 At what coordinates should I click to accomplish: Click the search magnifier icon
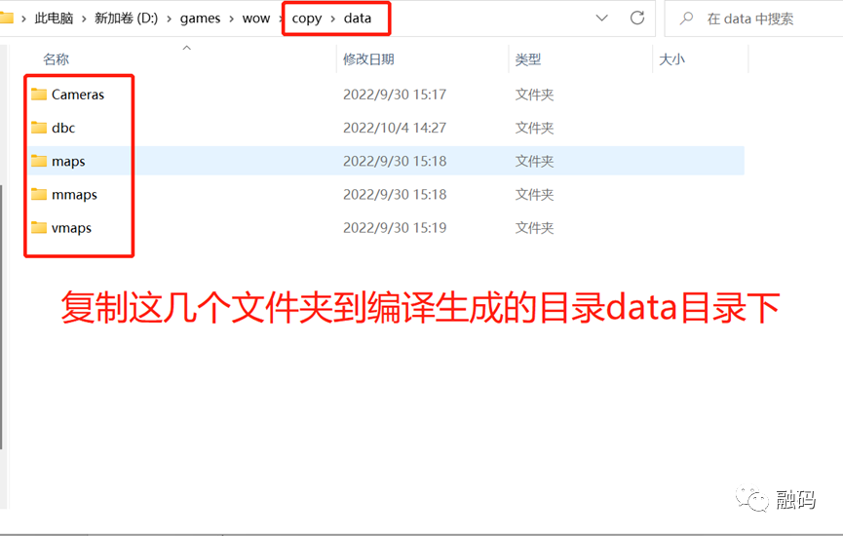[687, 19]
